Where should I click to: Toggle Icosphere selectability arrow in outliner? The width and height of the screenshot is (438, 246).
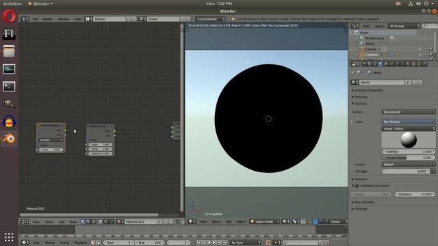coord(426,55)
